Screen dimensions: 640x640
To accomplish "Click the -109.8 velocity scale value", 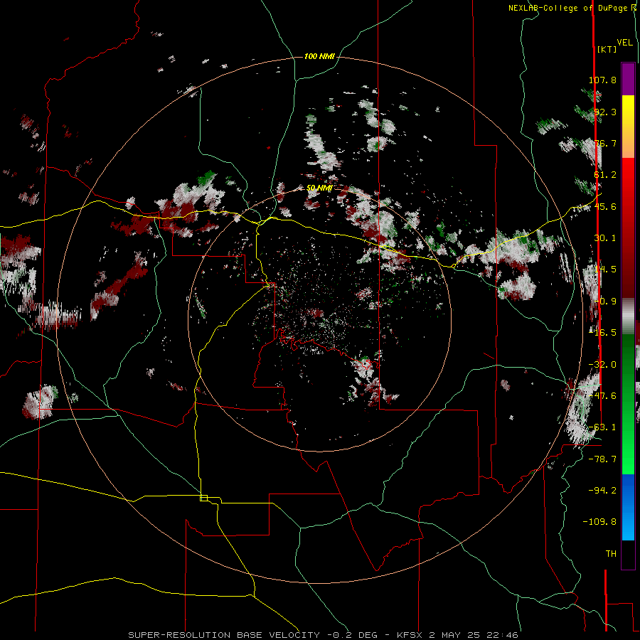I will click(x=599, y=522).
